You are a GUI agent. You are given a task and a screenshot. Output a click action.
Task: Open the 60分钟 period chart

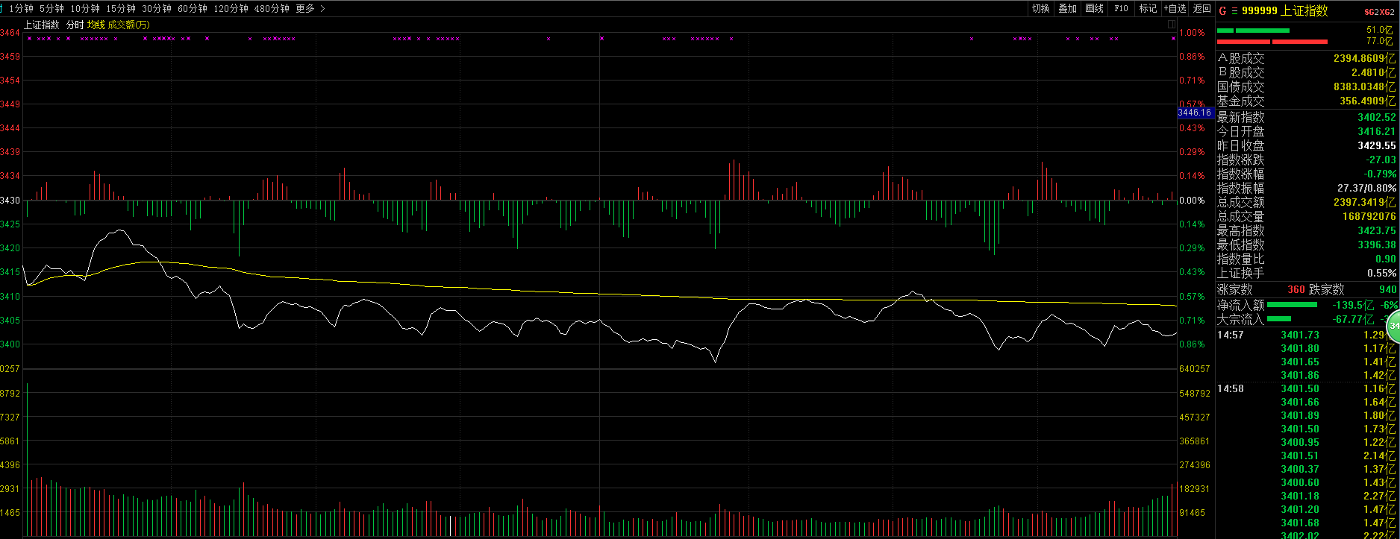click(193, 9)
